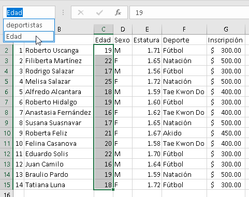Click cell with 'Roberto Uscanga'

(59, 50)
